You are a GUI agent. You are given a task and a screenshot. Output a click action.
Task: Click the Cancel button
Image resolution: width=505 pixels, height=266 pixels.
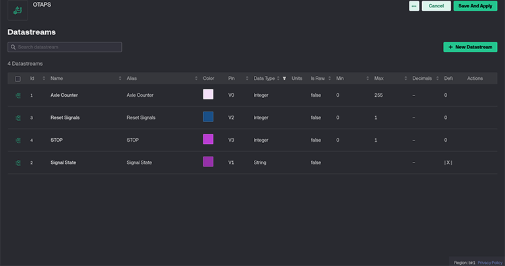click(x=436, y=6)
